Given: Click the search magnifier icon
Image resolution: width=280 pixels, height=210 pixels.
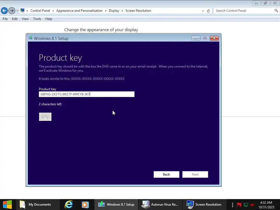Looking at the screenshot, I should click(x=276, y=11).
